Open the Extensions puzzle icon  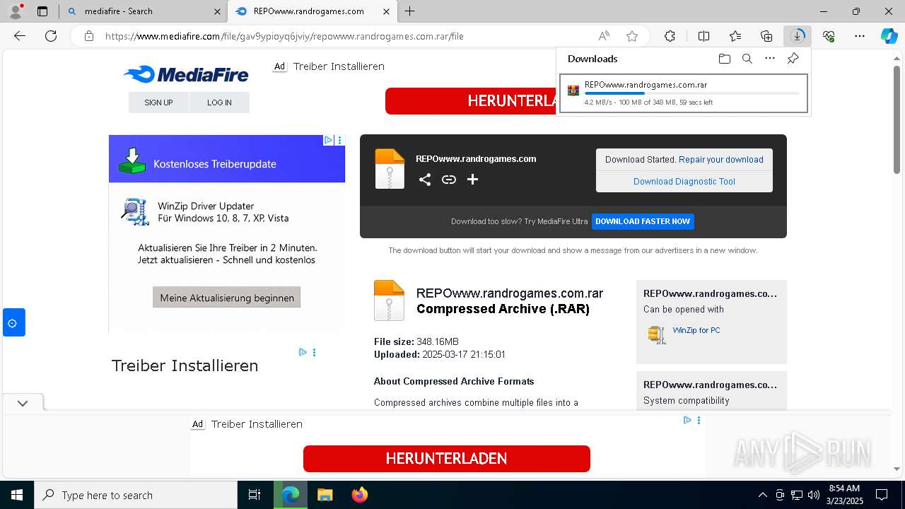click(670, 36)
